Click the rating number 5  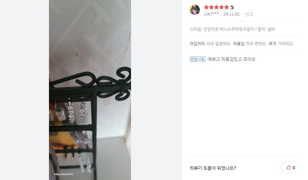point(232,7)
